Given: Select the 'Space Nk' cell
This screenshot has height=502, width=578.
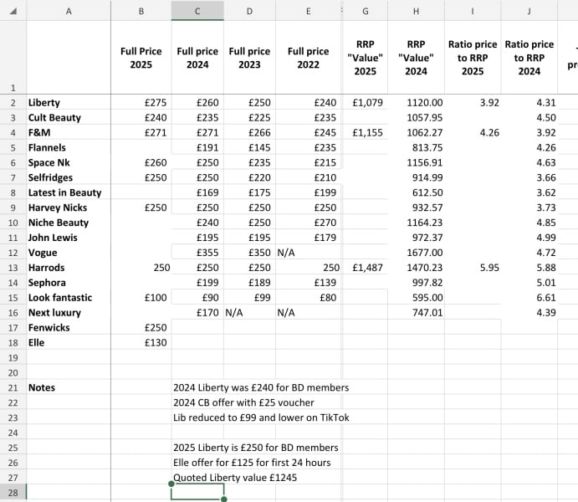Looking at the screenshot, I should pos(69,162).
